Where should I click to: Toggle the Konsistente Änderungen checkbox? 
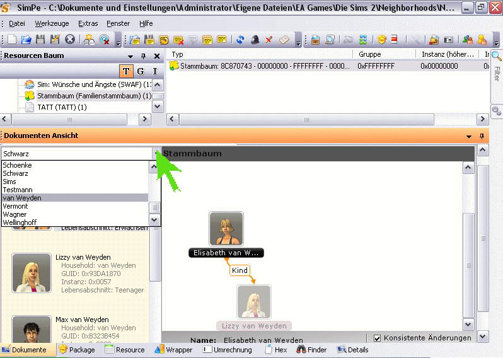coord(378,338)
